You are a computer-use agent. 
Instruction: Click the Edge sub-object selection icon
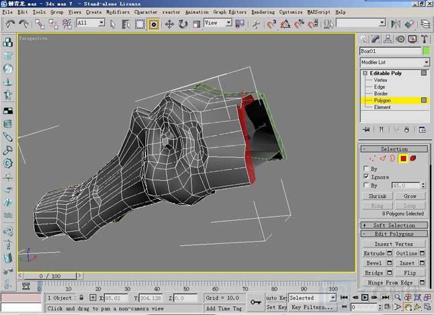pyautogui.click(x=383, y=159)
